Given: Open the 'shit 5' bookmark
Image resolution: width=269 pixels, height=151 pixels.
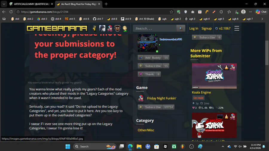Looking at the screenshot, I should click(70, 19).
